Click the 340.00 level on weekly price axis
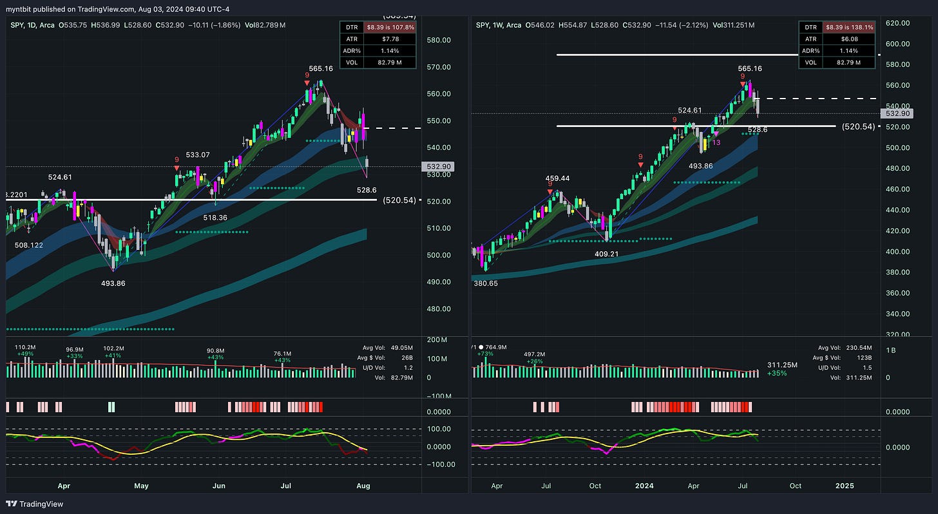The width and height of the screenshot is (938, 514). 898,314
